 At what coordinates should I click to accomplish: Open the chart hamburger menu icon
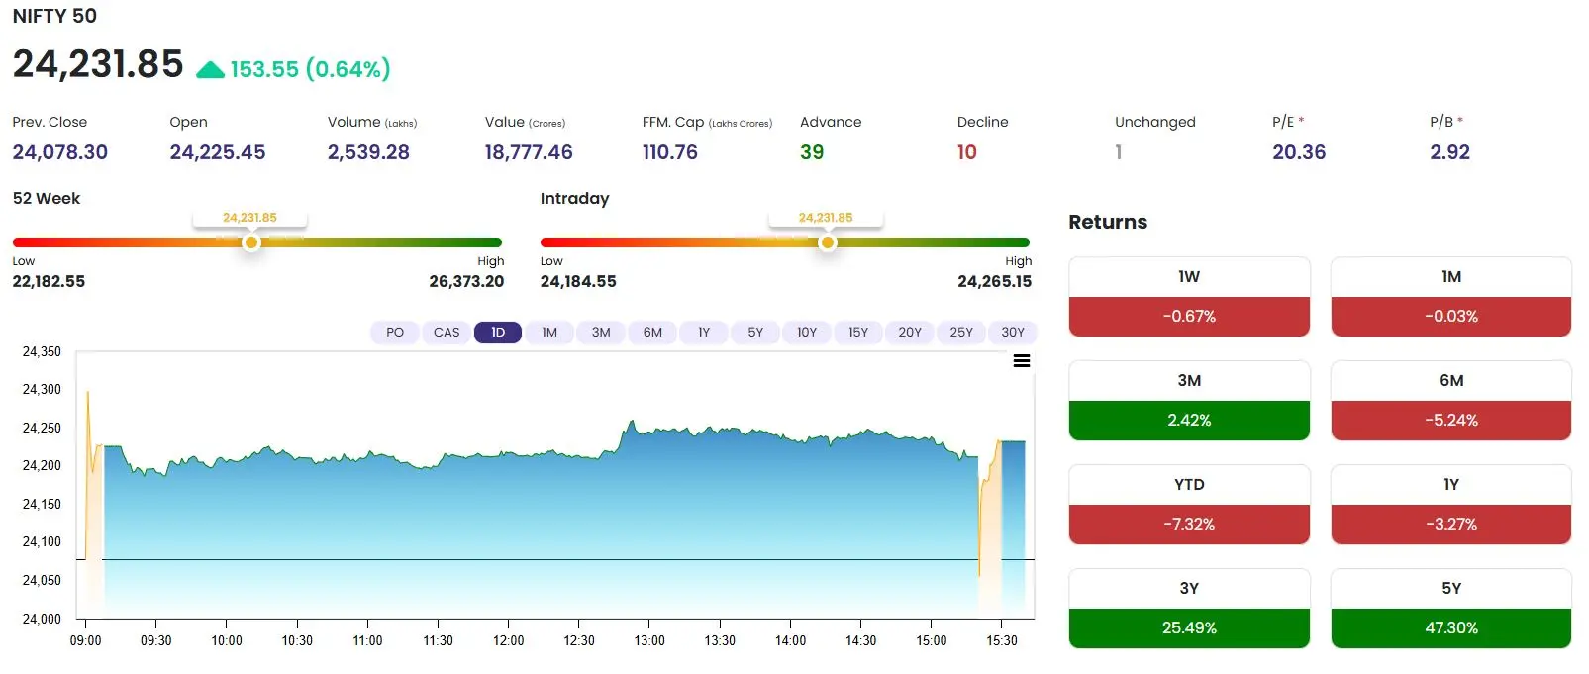1022,361
